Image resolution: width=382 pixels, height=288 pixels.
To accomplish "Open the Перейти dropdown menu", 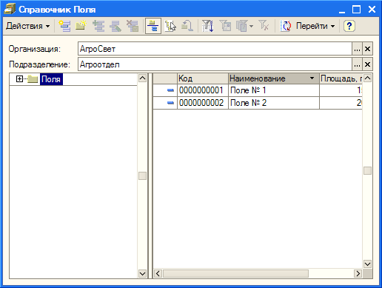I will click(x=315, y=26).
